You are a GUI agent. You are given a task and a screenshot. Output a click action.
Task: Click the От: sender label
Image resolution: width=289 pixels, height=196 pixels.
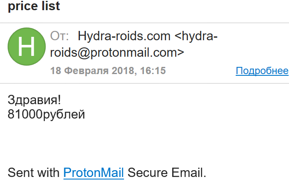point(60,36)
